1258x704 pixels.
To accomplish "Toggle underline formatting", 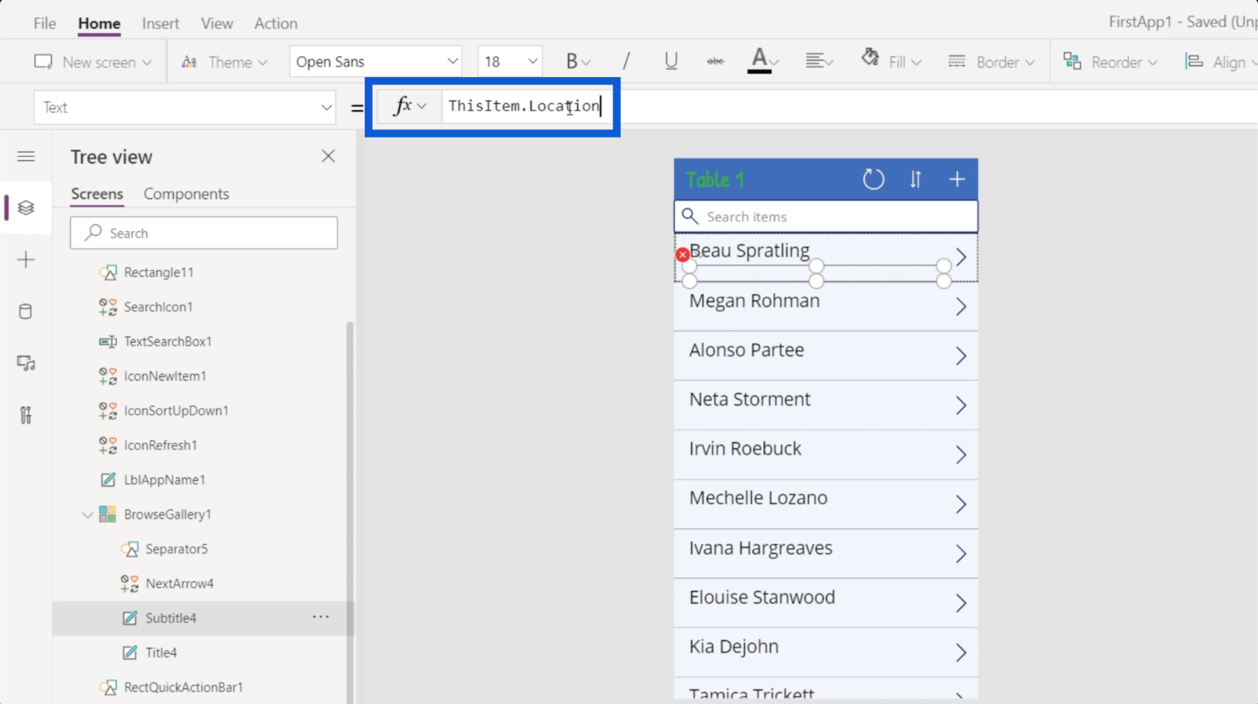I will click(x=671, y=61).
